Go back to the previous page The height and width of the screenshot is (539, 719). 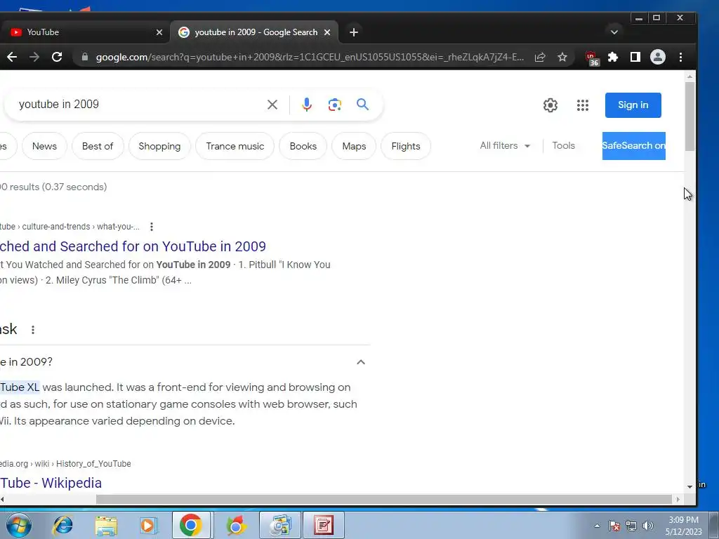click(x=12, y=57)
